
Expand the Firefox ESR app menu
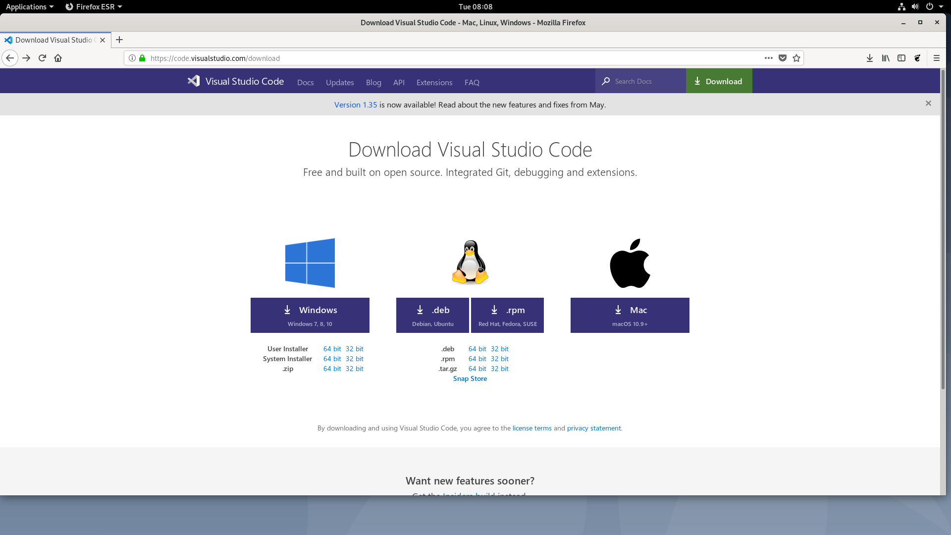94,6
